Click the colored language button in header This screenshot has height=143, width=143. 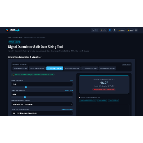(103, 30)
